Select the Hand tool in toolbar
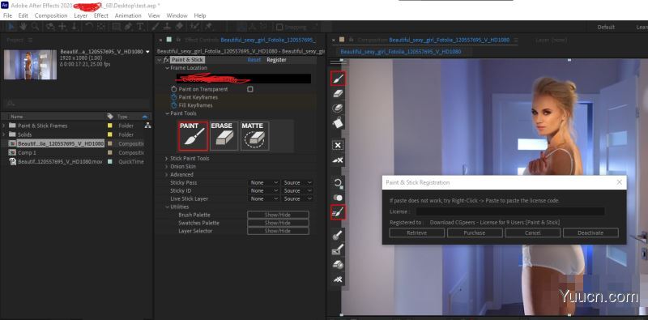The width and height of the screenshot is (648, 320). click(23, 27)
